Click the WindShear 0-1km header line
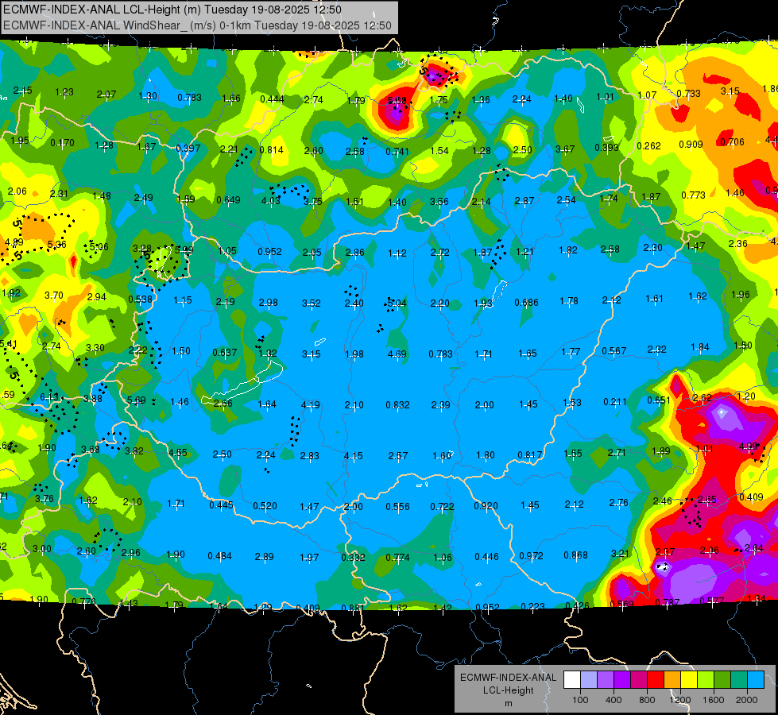 (x=197, y=25)
